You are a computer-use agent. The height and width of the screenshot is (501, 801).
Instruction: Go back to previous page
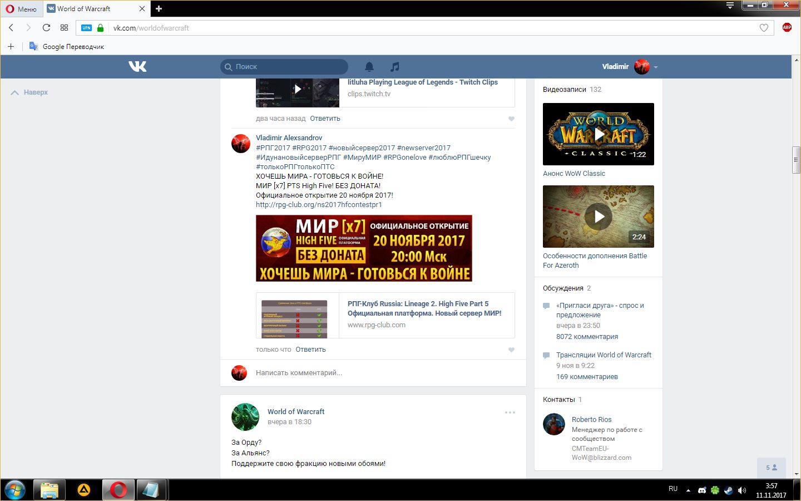coord(11,28)
